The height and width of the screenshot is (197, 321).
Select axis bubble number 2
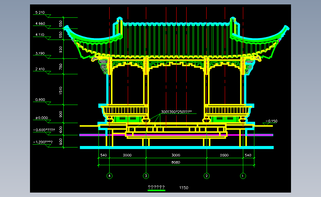(x=207, y=176)
